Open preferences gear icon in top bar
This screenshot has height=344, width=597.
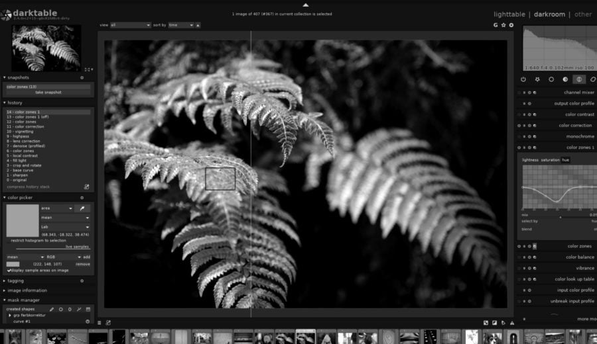pyautogui.click(x=511, y=25)
